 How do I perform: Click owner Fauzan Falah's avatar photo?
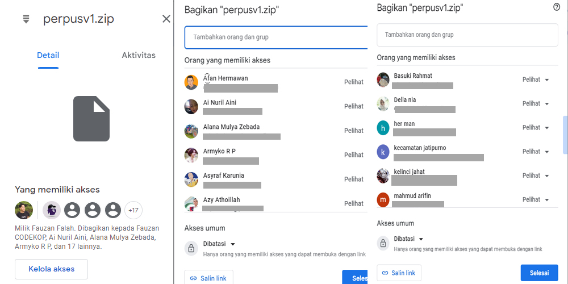(x=24, y=210)
